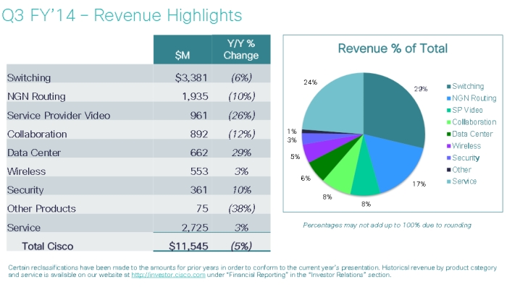The image size is (507, 287).
Task: Open the investor.cisco.com link
Action: [x=168, y=275]
